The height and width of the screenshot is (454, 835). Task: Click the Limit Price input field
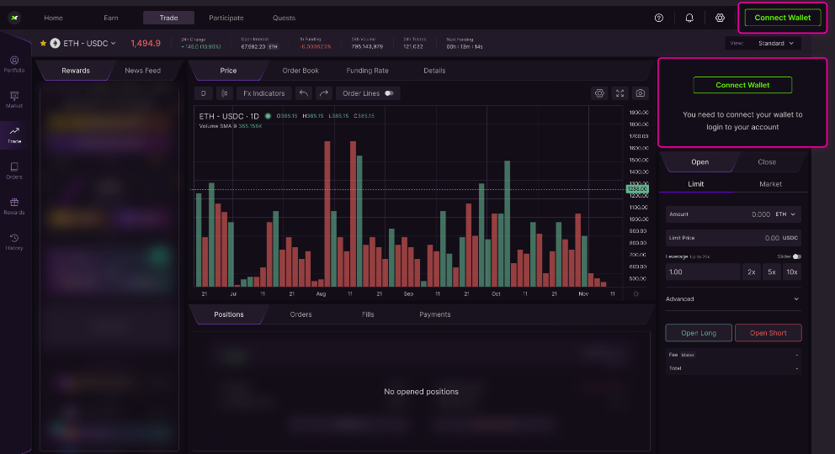pos(733,238)
